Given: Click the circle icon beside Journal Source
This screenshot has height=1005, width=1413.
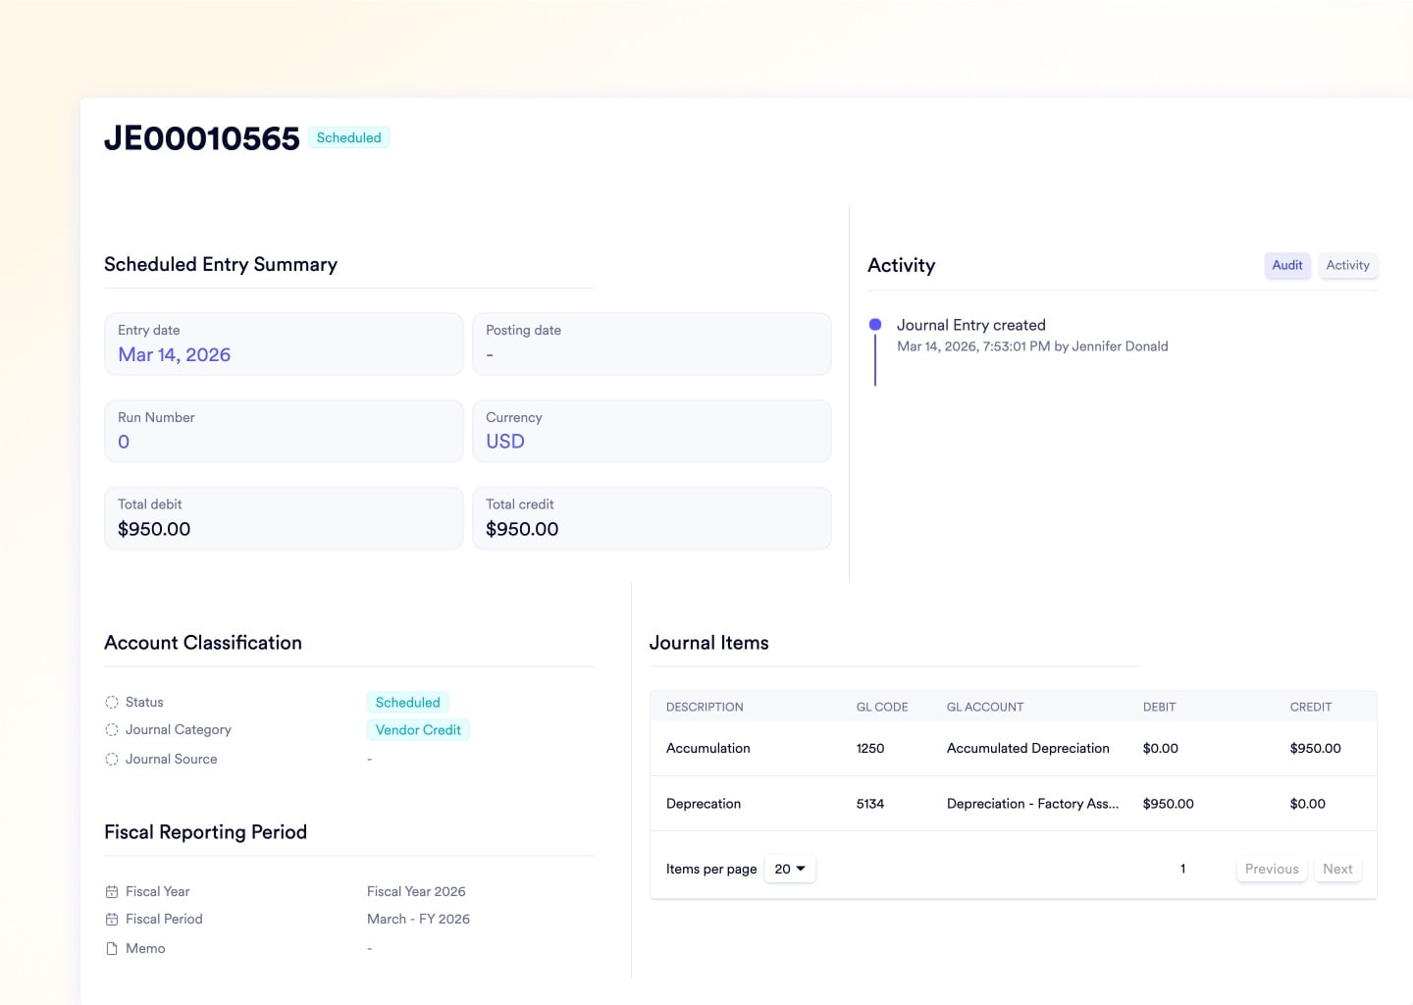Looking at the screenshot, I should [x=111, y=759].
